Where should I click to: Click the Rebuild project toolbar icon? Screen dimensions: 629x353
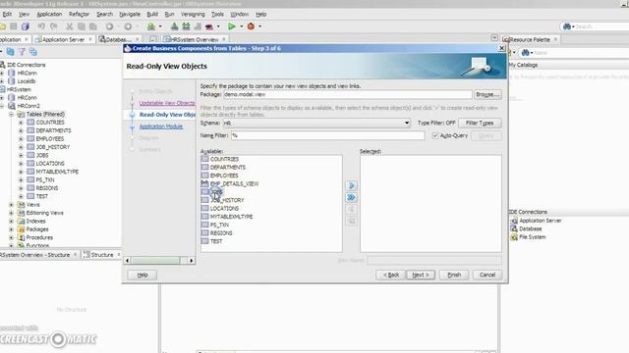coord(186,26)
